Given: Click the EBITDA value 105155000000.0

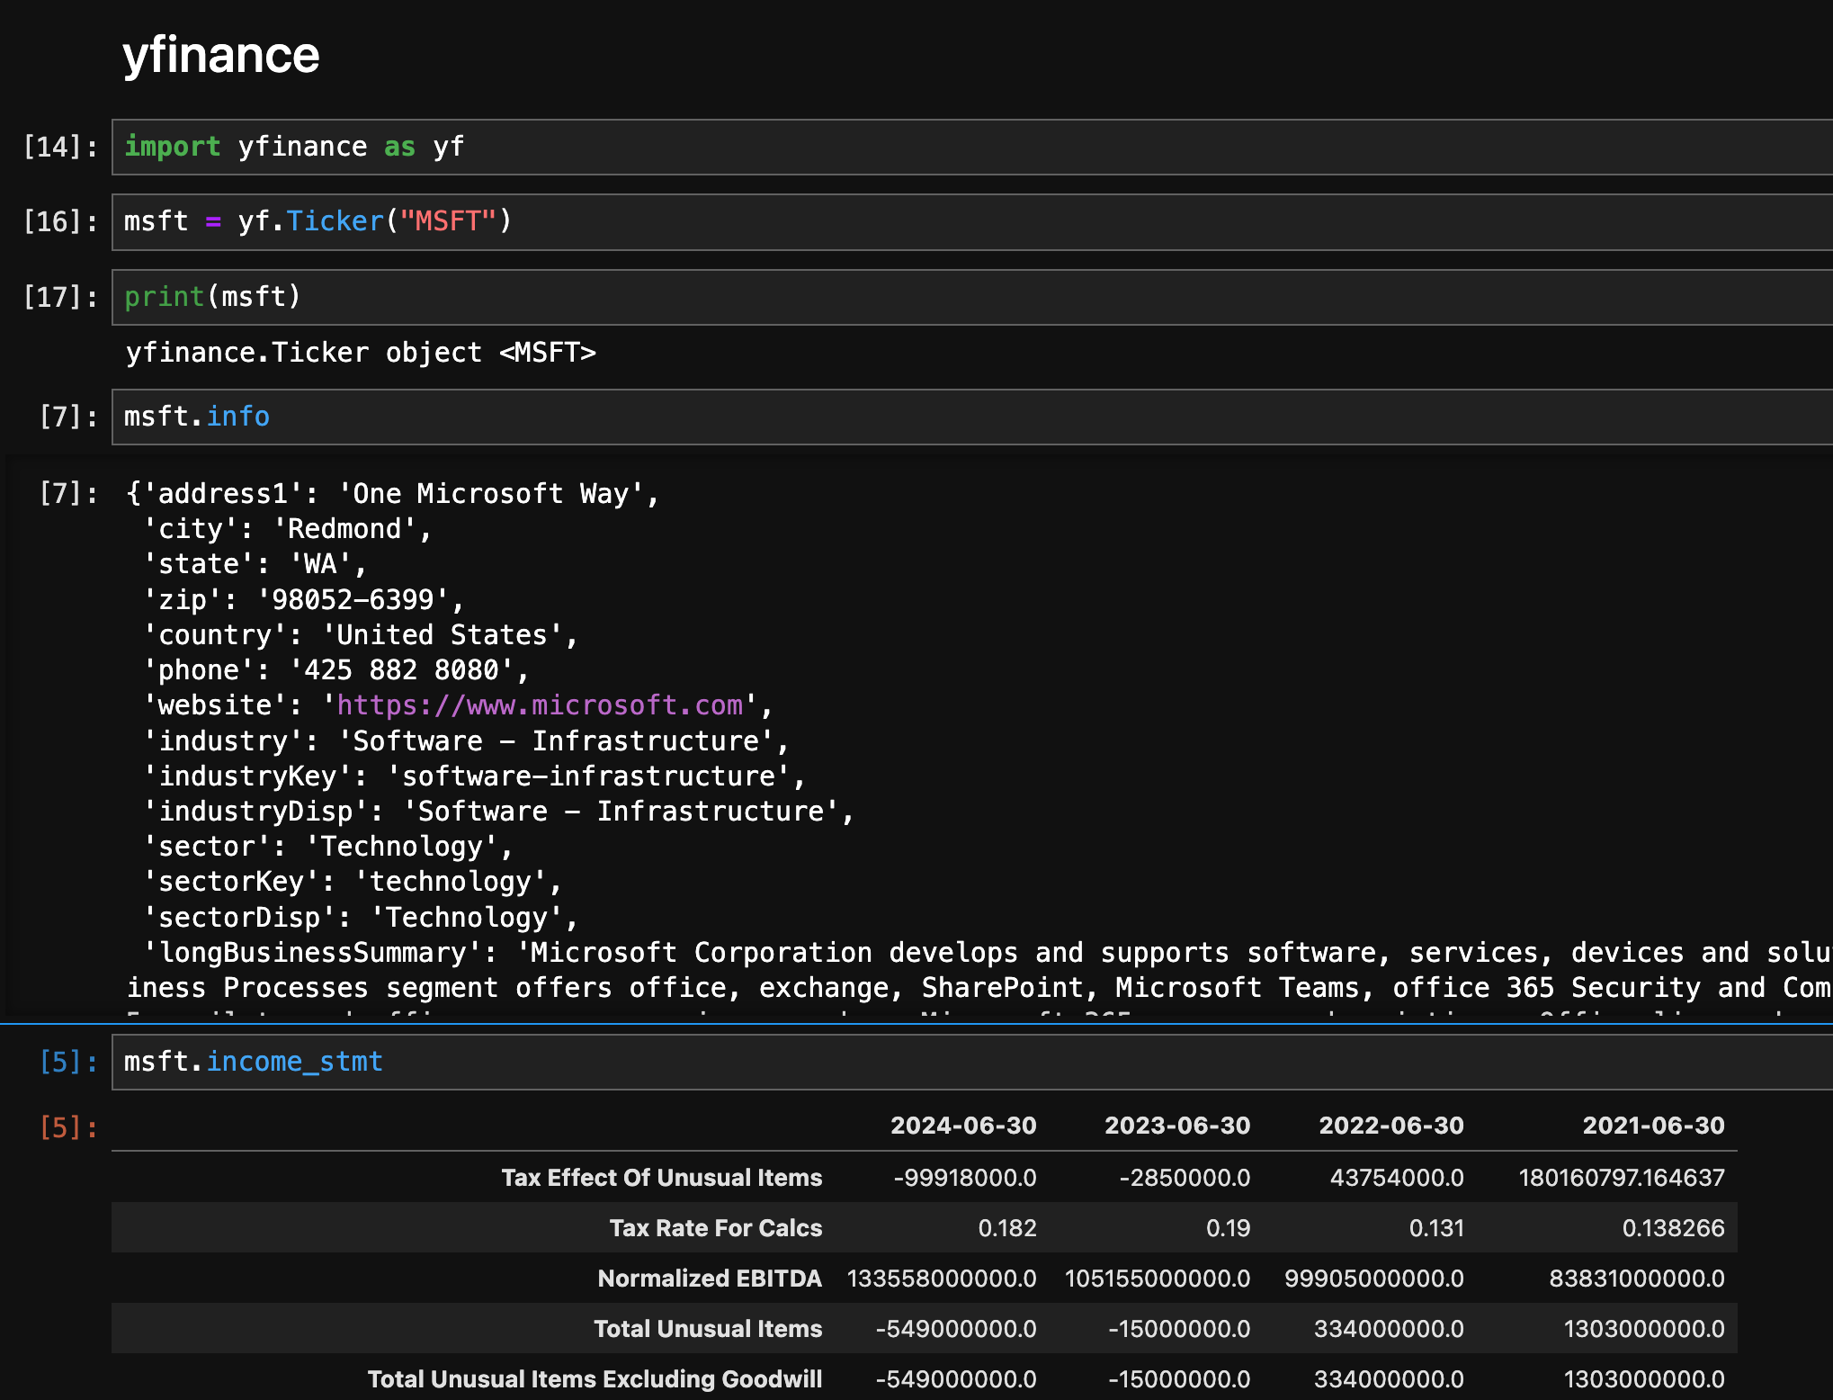Looking at the screenshot, I should coord(1158,1279).
